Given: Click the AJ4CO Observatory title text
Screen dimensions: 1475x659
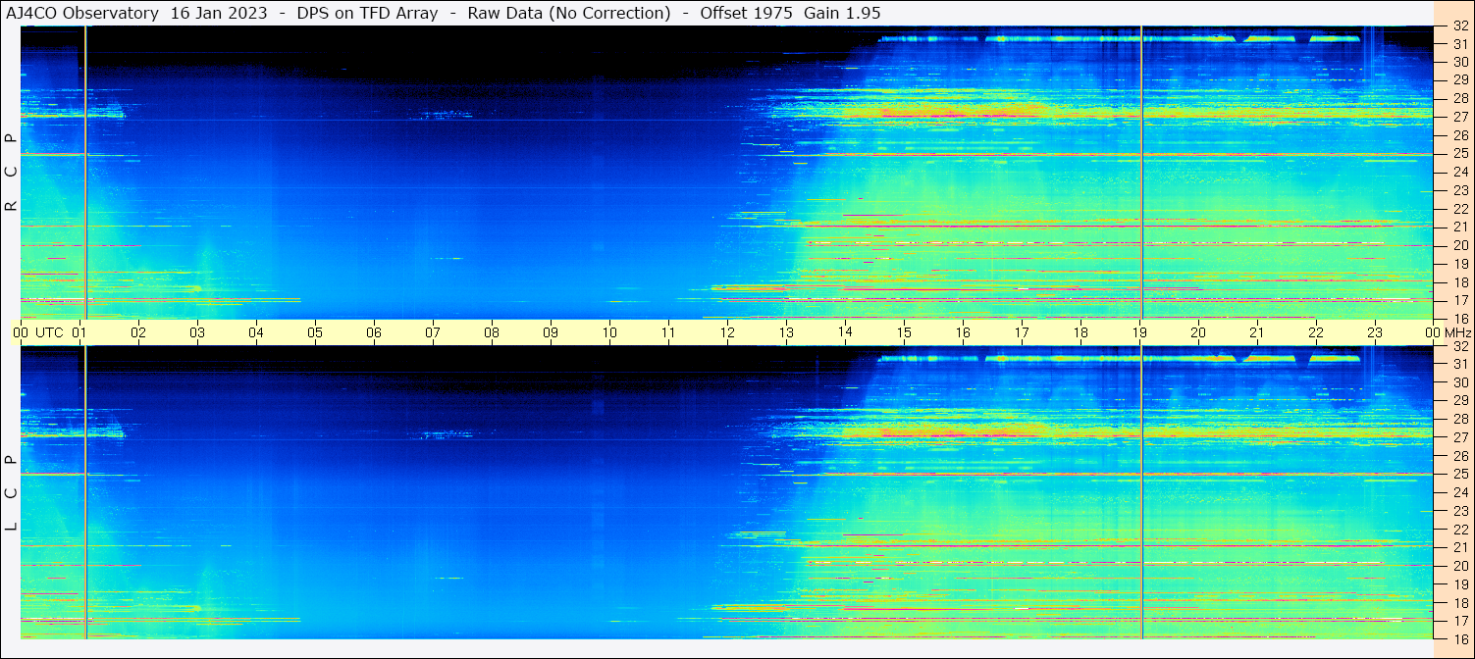Looking at the screenshot, I should 82,13.
